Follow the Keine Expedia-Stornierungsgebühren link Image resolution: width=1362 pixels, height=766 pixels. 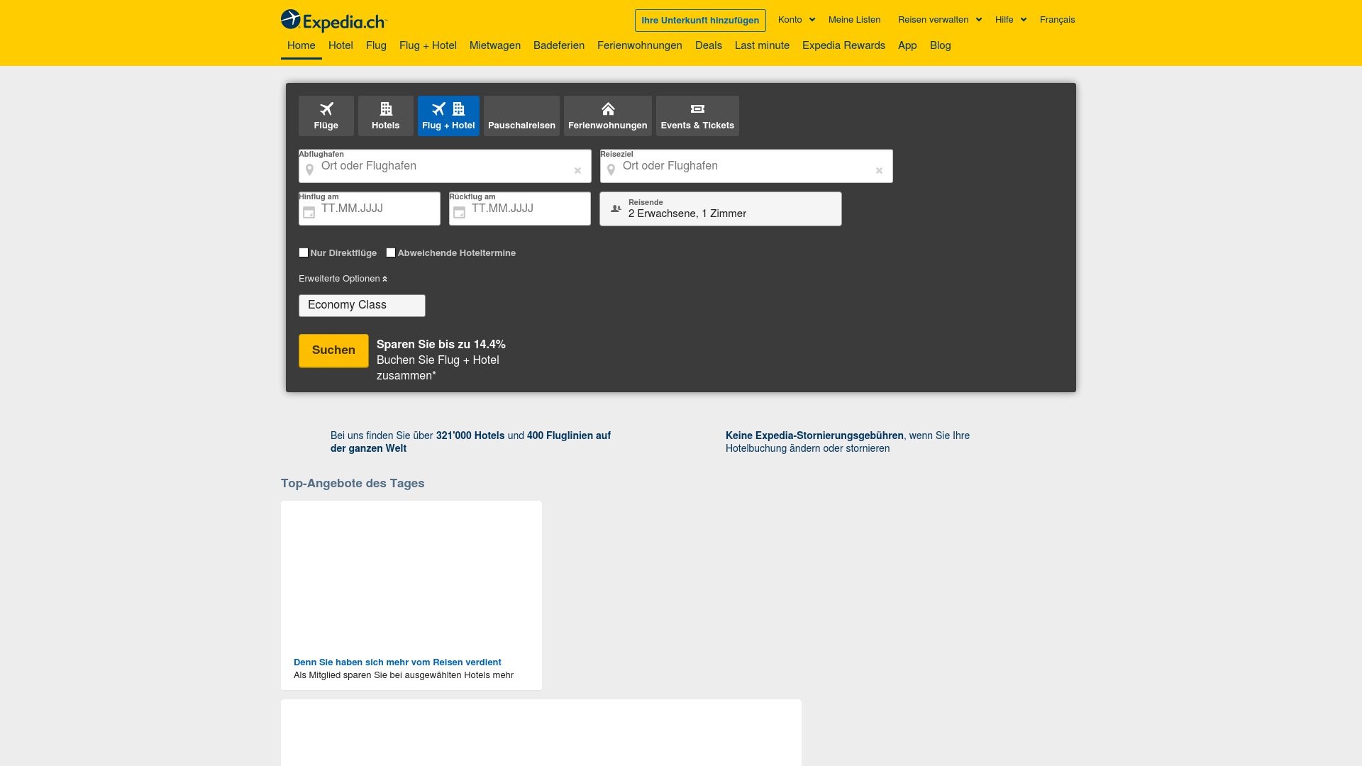(x=814, y=435)
